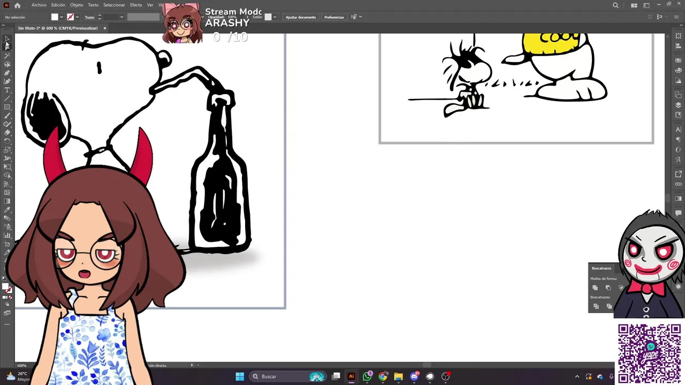Expand the status bar arrow menu
Image resolution: width=685 pixels, height=385 pixels.
tap(192, 365)
